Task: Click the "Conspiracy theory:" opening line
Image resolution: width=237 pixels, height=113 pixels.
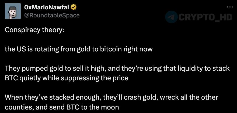Action: 34,30
